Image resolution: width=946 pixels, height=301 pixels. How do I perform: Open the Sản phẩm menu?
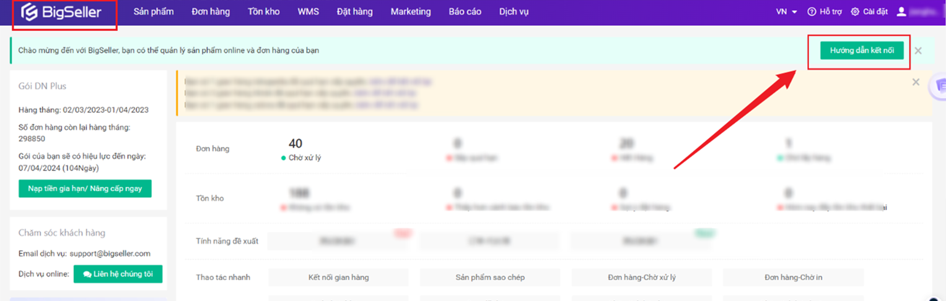154,12
